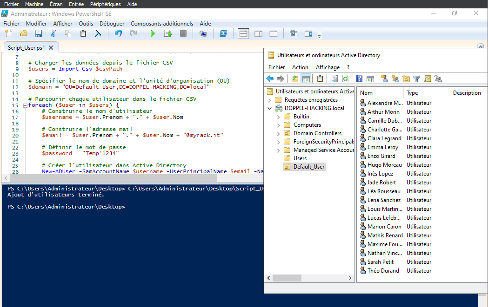Refresh the Active Directory view
The image size is (488, 307).
click(x=345, y=79)
